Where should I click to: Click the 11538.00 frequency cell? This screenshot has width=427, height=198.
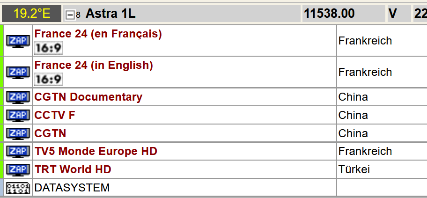pos(329,14)
